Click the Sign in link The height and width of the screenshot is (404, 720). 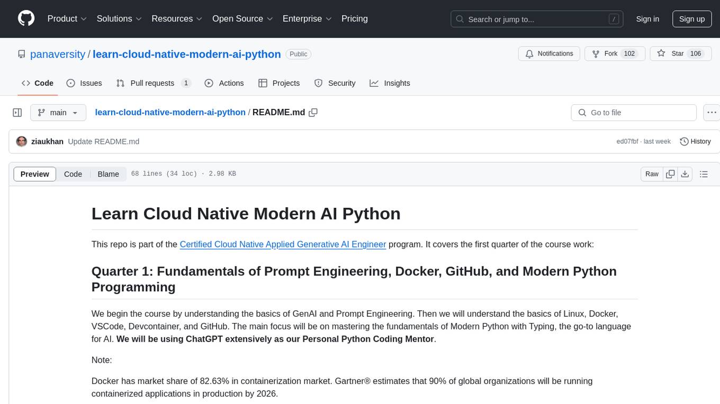pos(647,19)
